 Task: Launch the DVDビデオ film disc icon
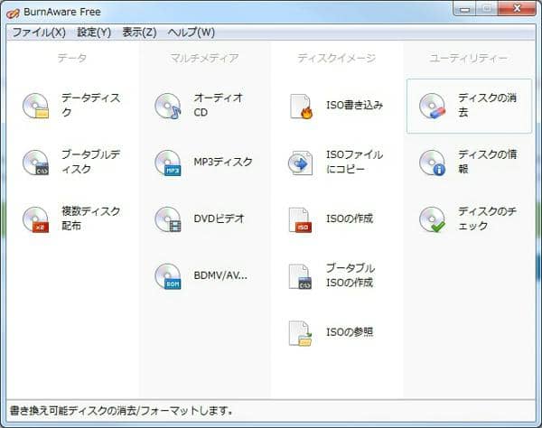coord(168,219)
